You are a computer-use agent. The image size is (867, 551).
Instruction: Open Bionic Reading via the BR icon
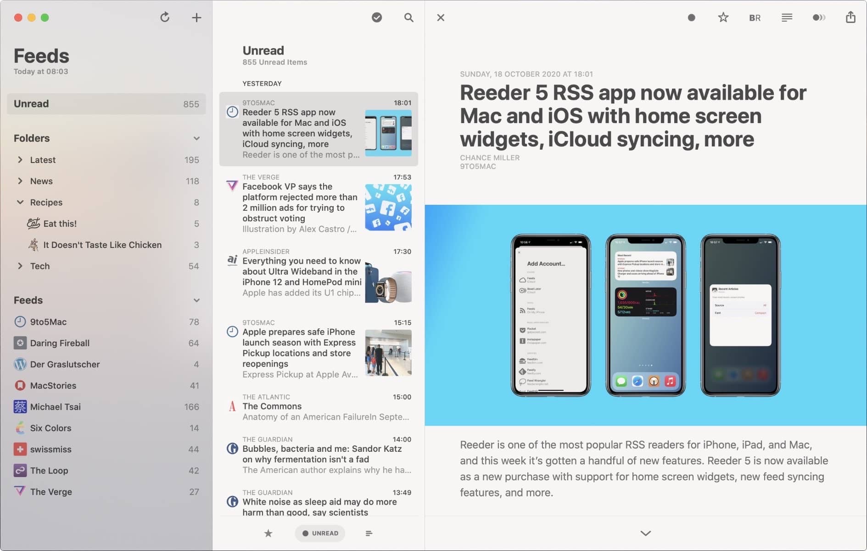[x=755, y=18]
